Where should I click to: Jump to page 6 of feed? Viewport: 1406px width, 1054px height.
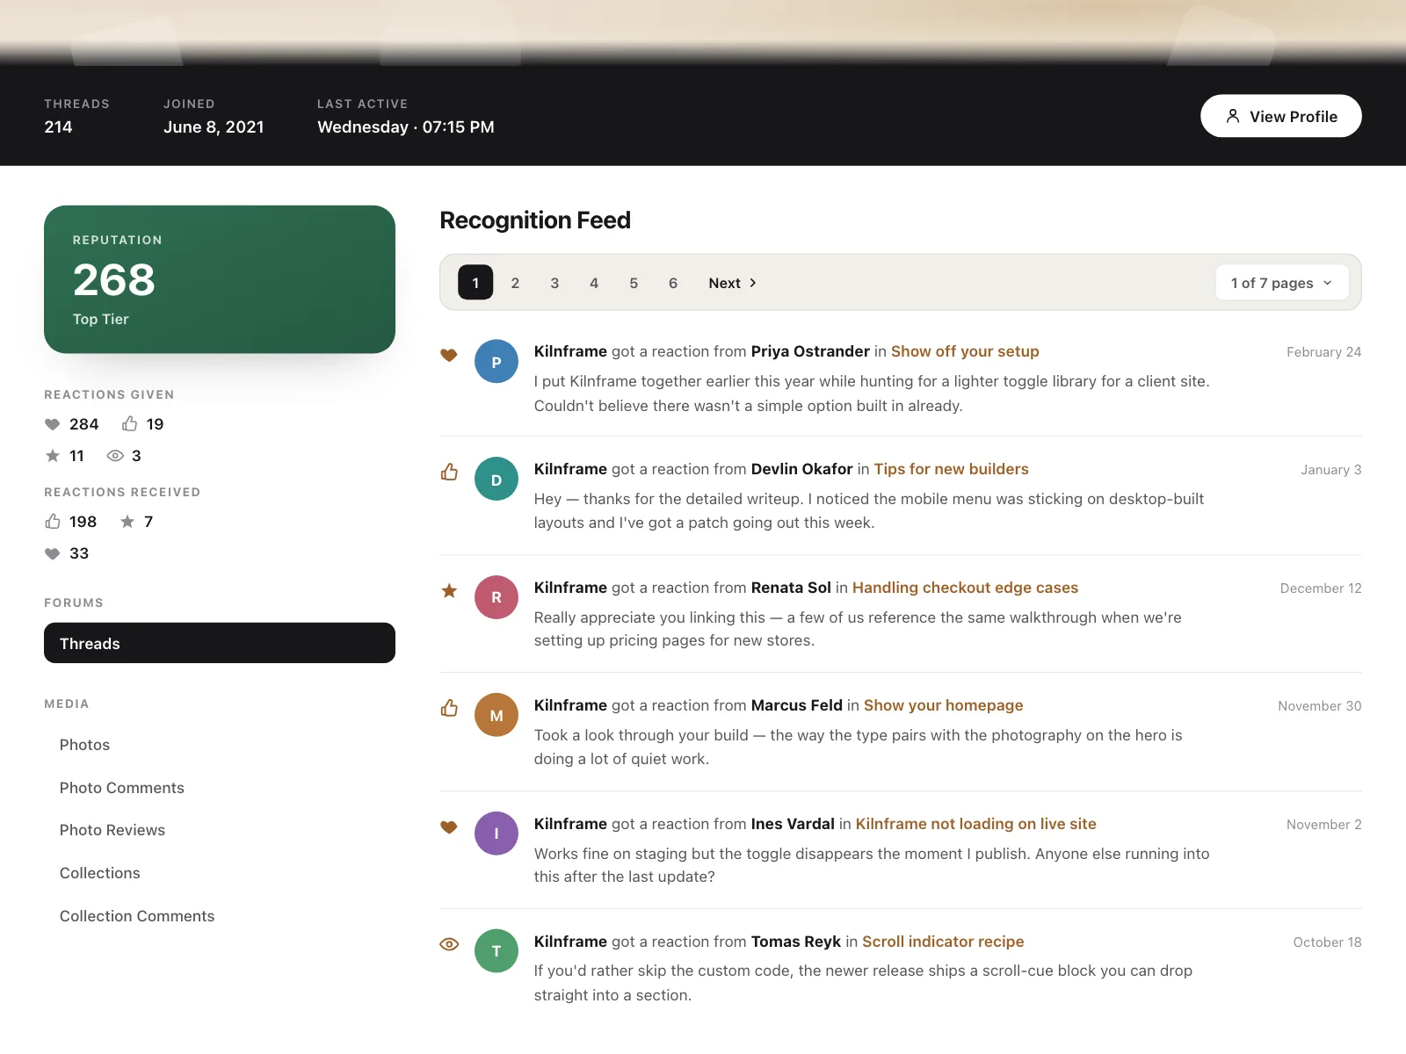(x=673, y=283)
